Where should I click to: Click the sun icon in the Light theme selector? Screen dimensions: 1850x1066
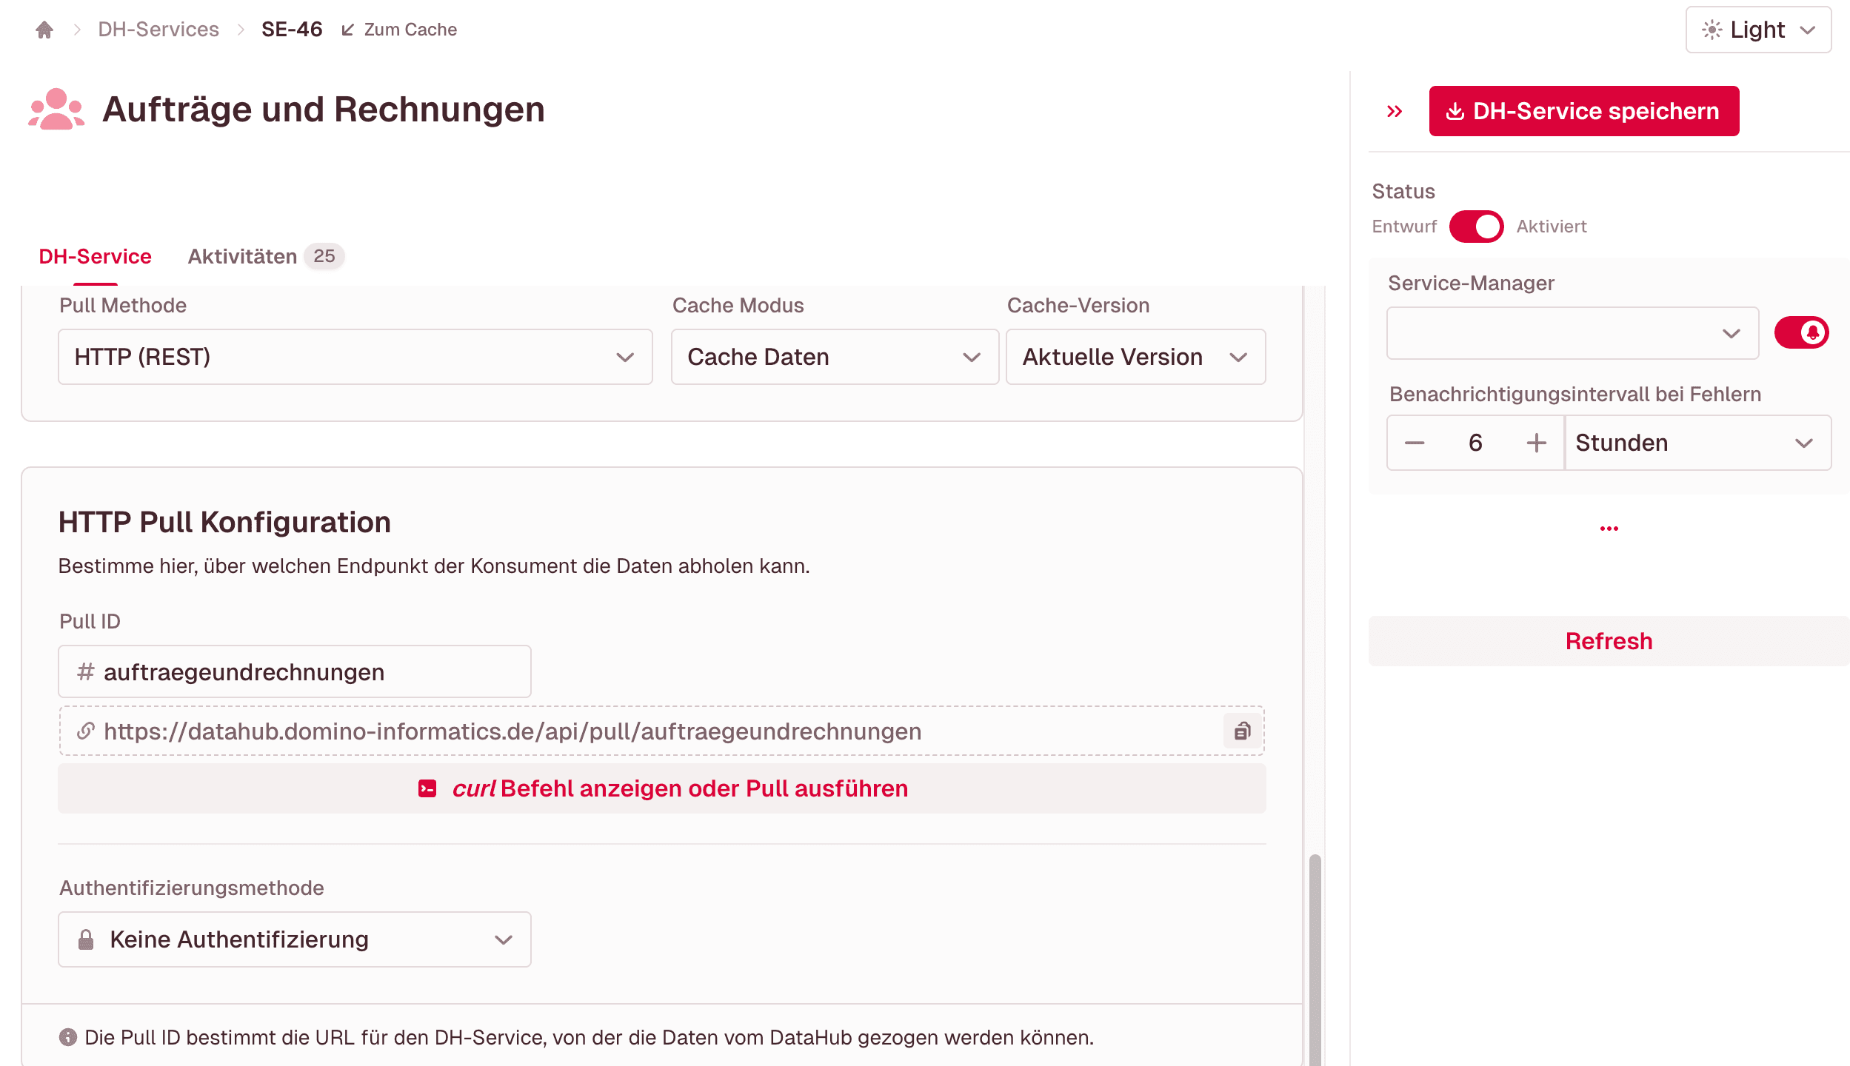pos(1711,30)
